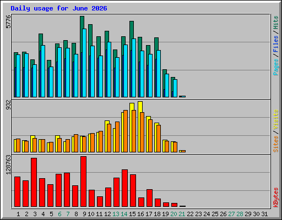282x220 pixels.
Task: Click the cyan pages bar for day 15
Action: [x=134, y=68]
